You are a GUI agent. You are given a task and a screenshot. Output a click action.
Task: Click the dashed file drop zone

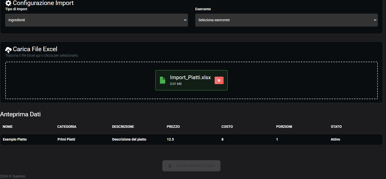point(75,80)
